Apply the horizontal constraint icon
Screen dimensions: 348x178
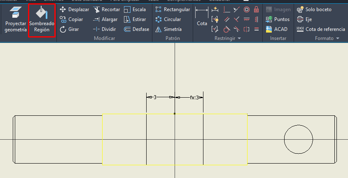[x=247, y=19]
